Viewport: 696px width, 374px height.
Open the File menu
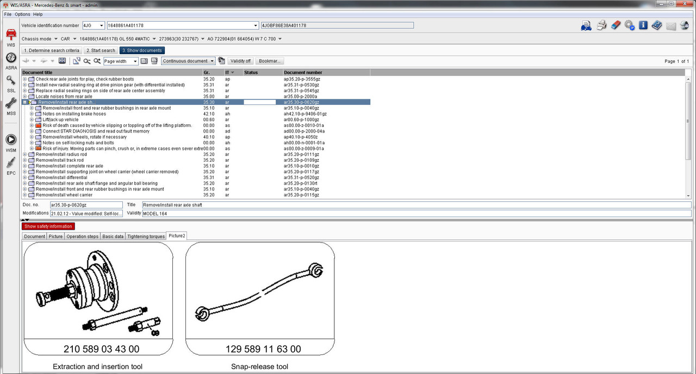coord(8,14)
